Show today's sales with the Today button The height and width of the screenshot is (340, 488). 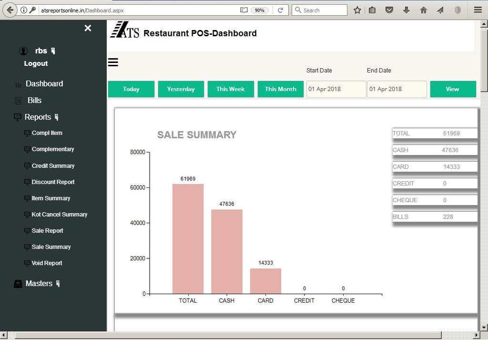[131, 89]
